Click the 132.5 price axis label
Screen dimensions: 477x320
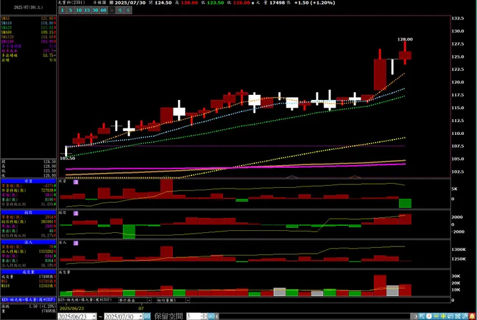click(x=458, y=18)
